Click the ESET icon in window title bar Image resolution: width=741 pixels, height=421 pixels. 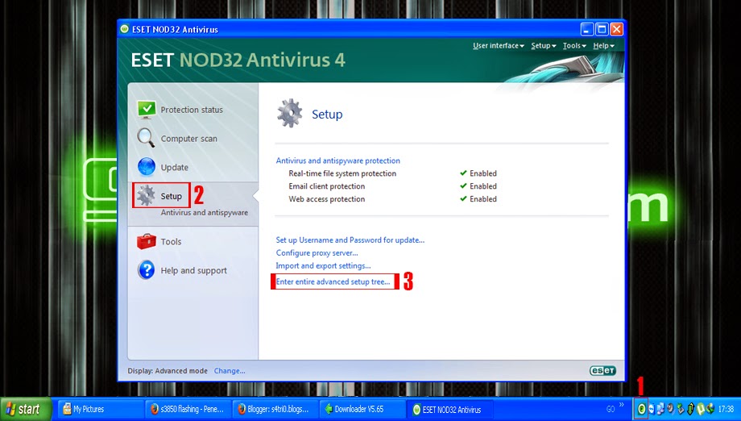[x=124, y=29]
